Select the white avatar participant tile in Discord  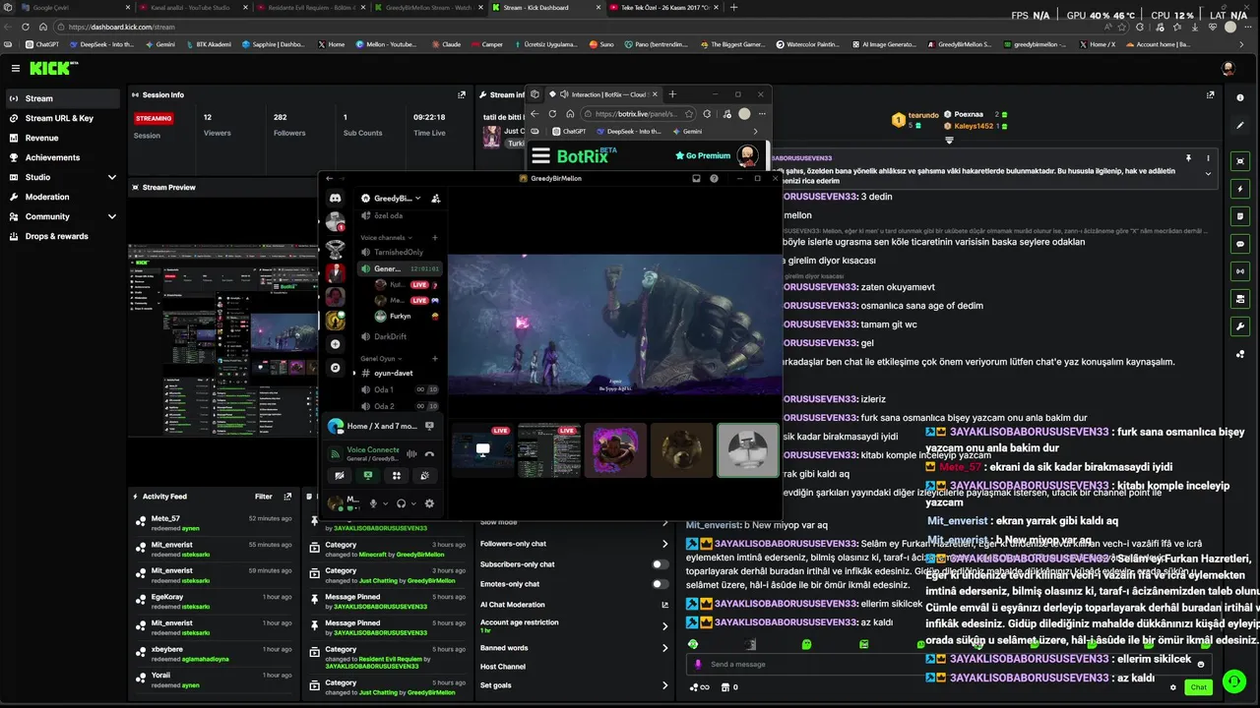(747, 450)
